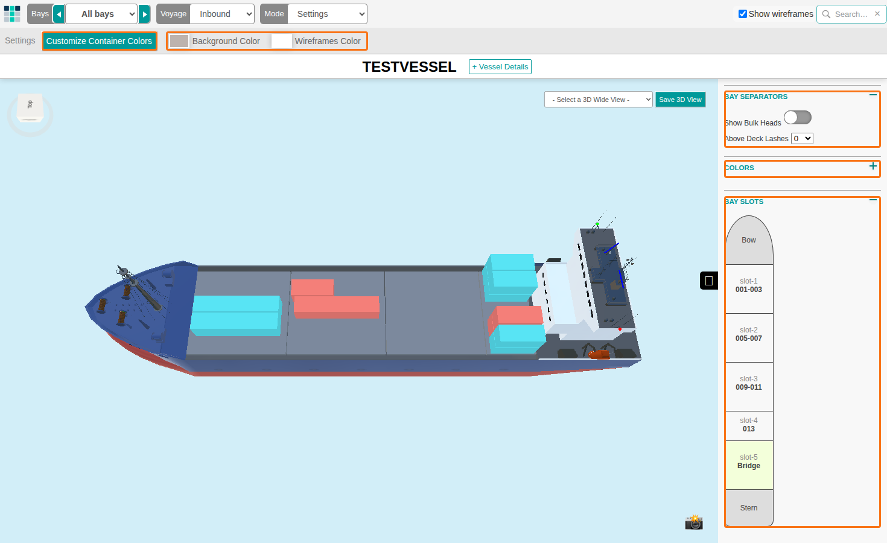Select the Bow bay slot
This screenshot has width=887, height=543.
[x=749, y=240]
